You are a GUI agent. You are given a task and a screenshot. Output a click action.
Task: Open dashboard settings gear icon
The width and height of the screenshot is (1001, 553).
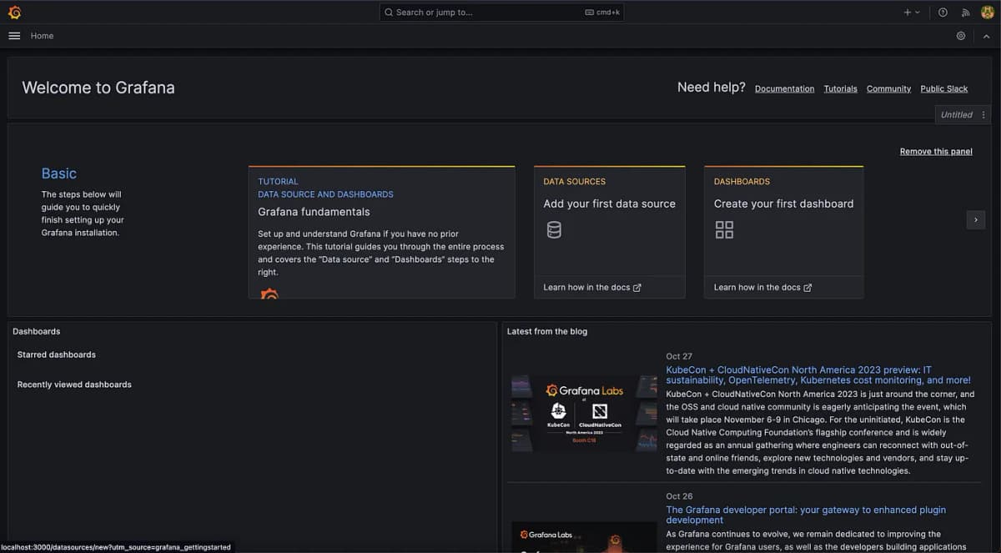(961, 36)
